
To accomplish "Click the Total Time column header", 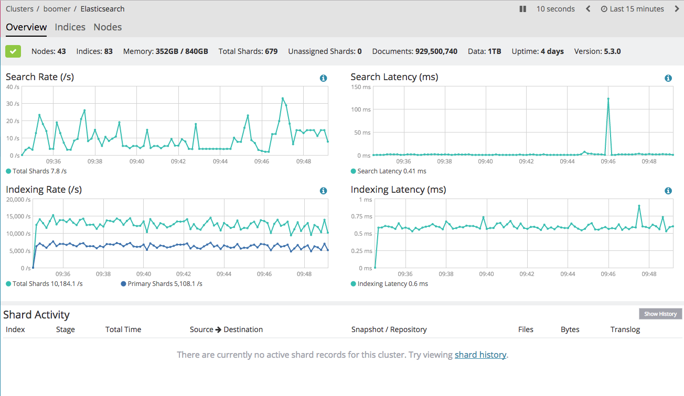I will pyautogui.click(x=123, y=329).
